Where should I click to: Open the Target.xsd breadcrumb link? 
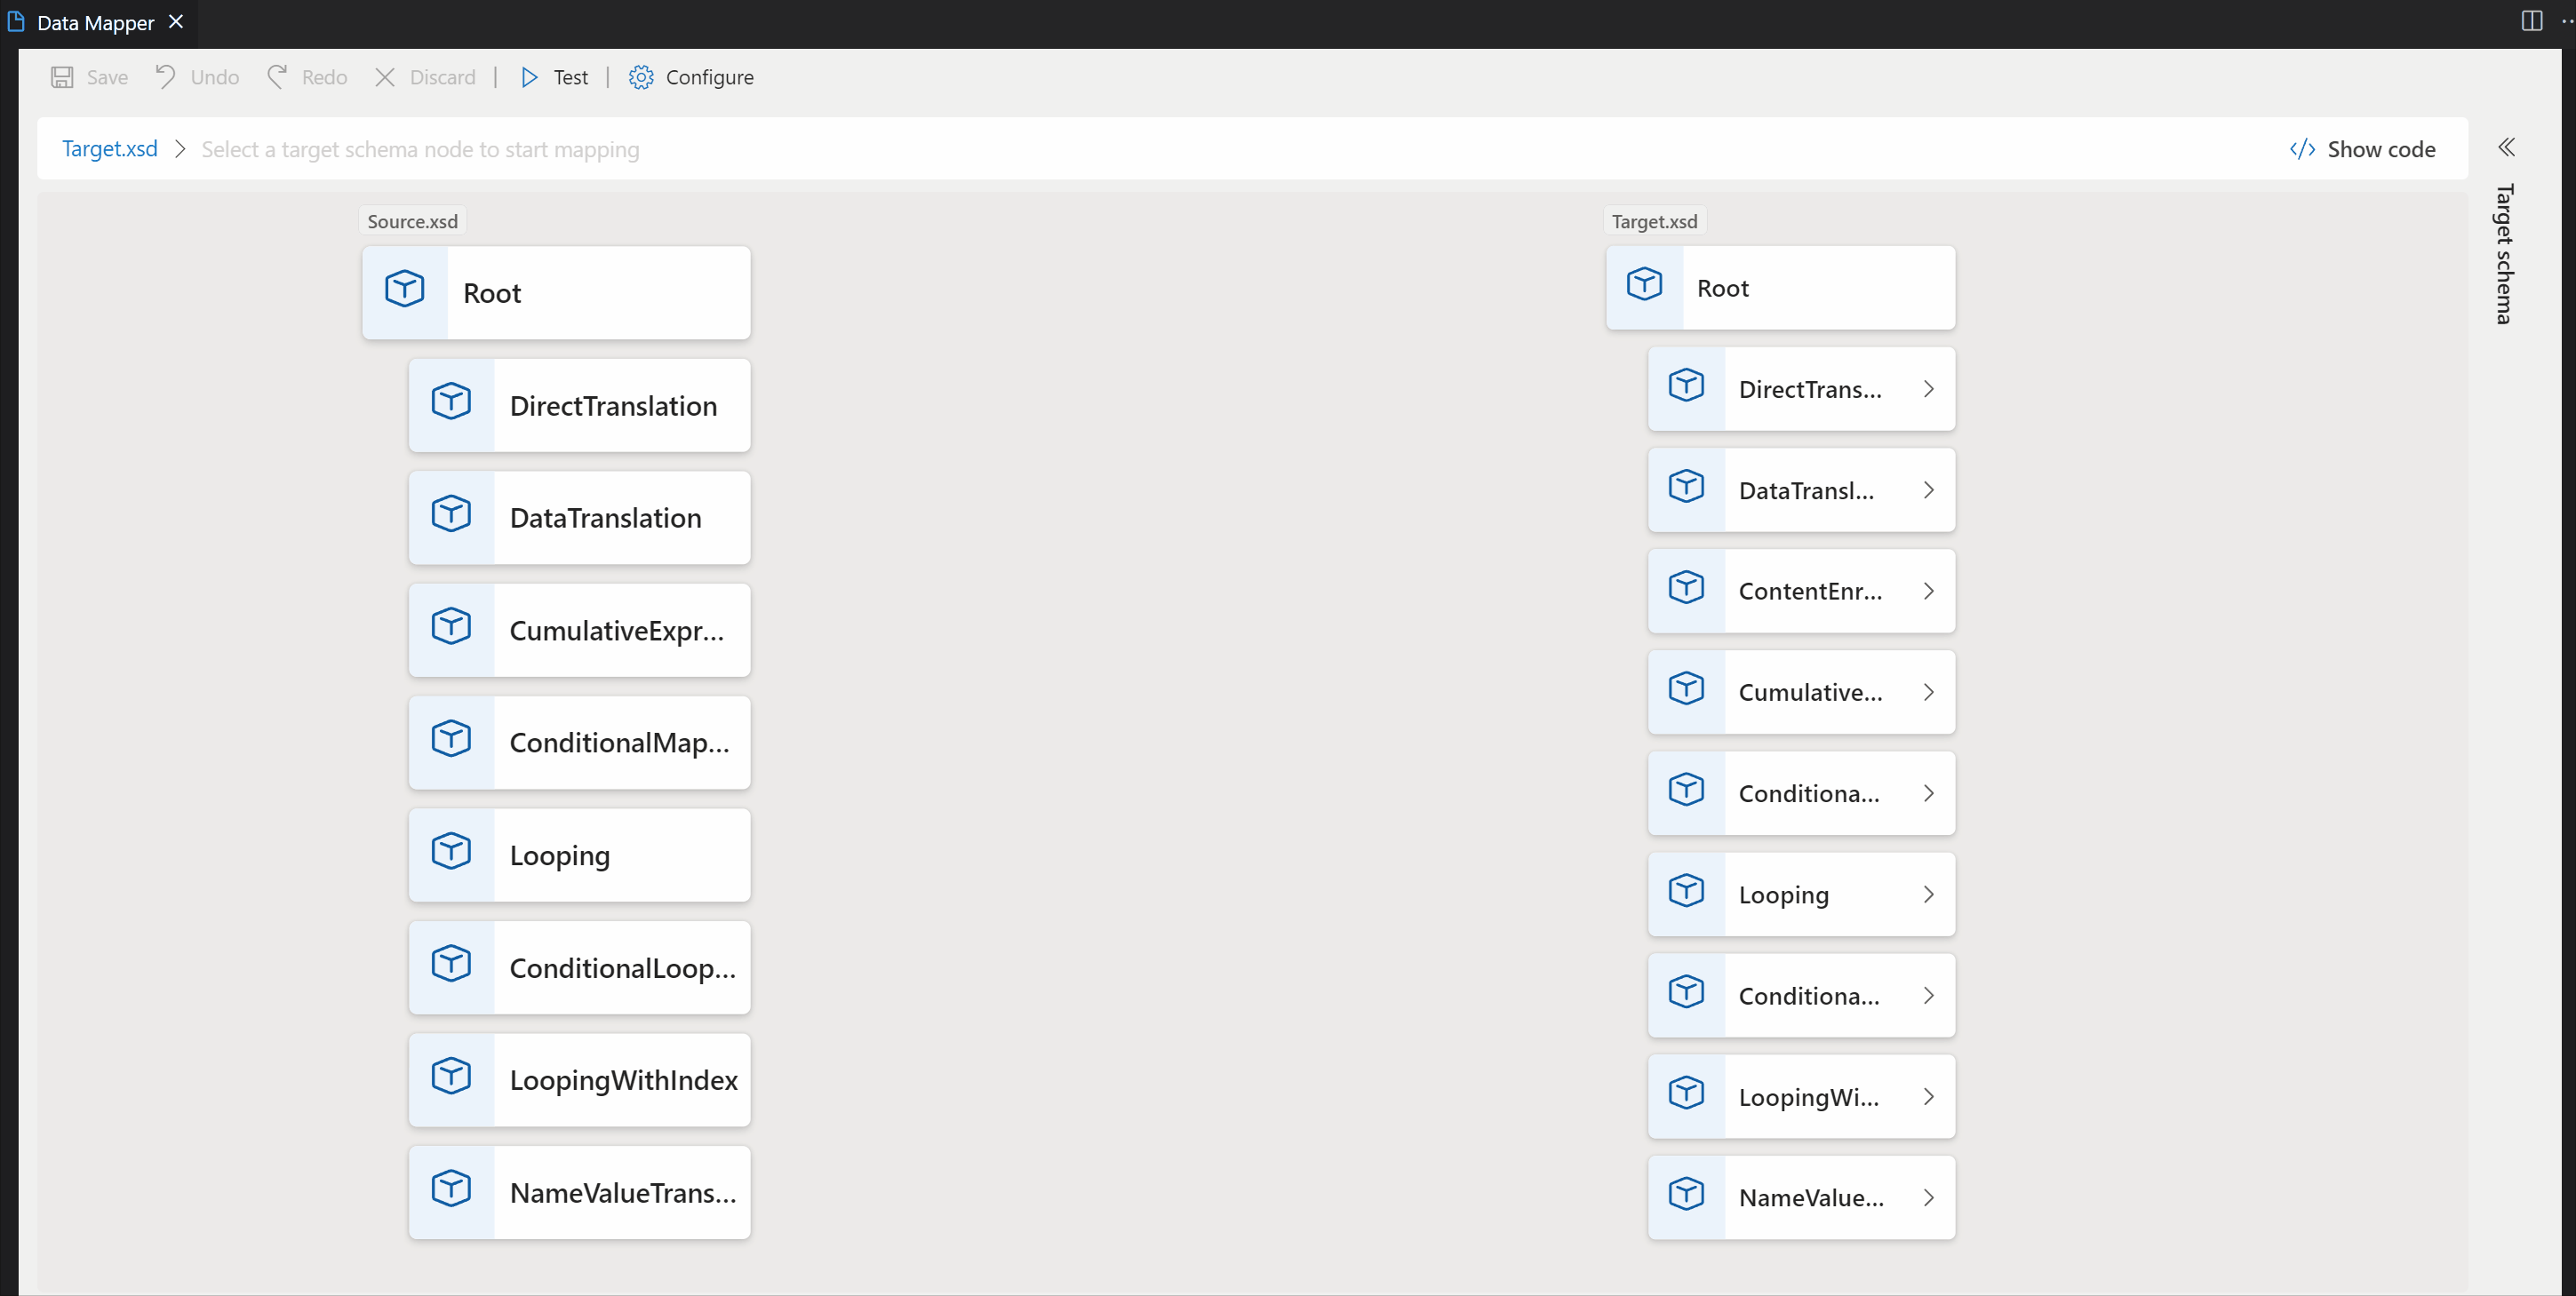109,148
